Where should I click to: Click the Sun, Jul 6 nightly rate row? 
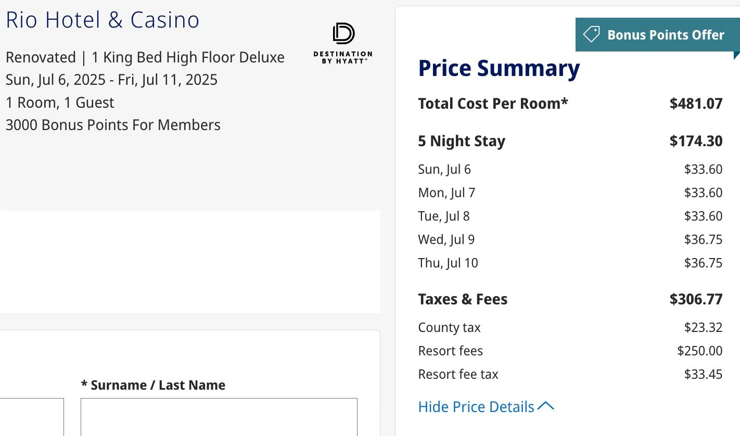coord(570,169)
